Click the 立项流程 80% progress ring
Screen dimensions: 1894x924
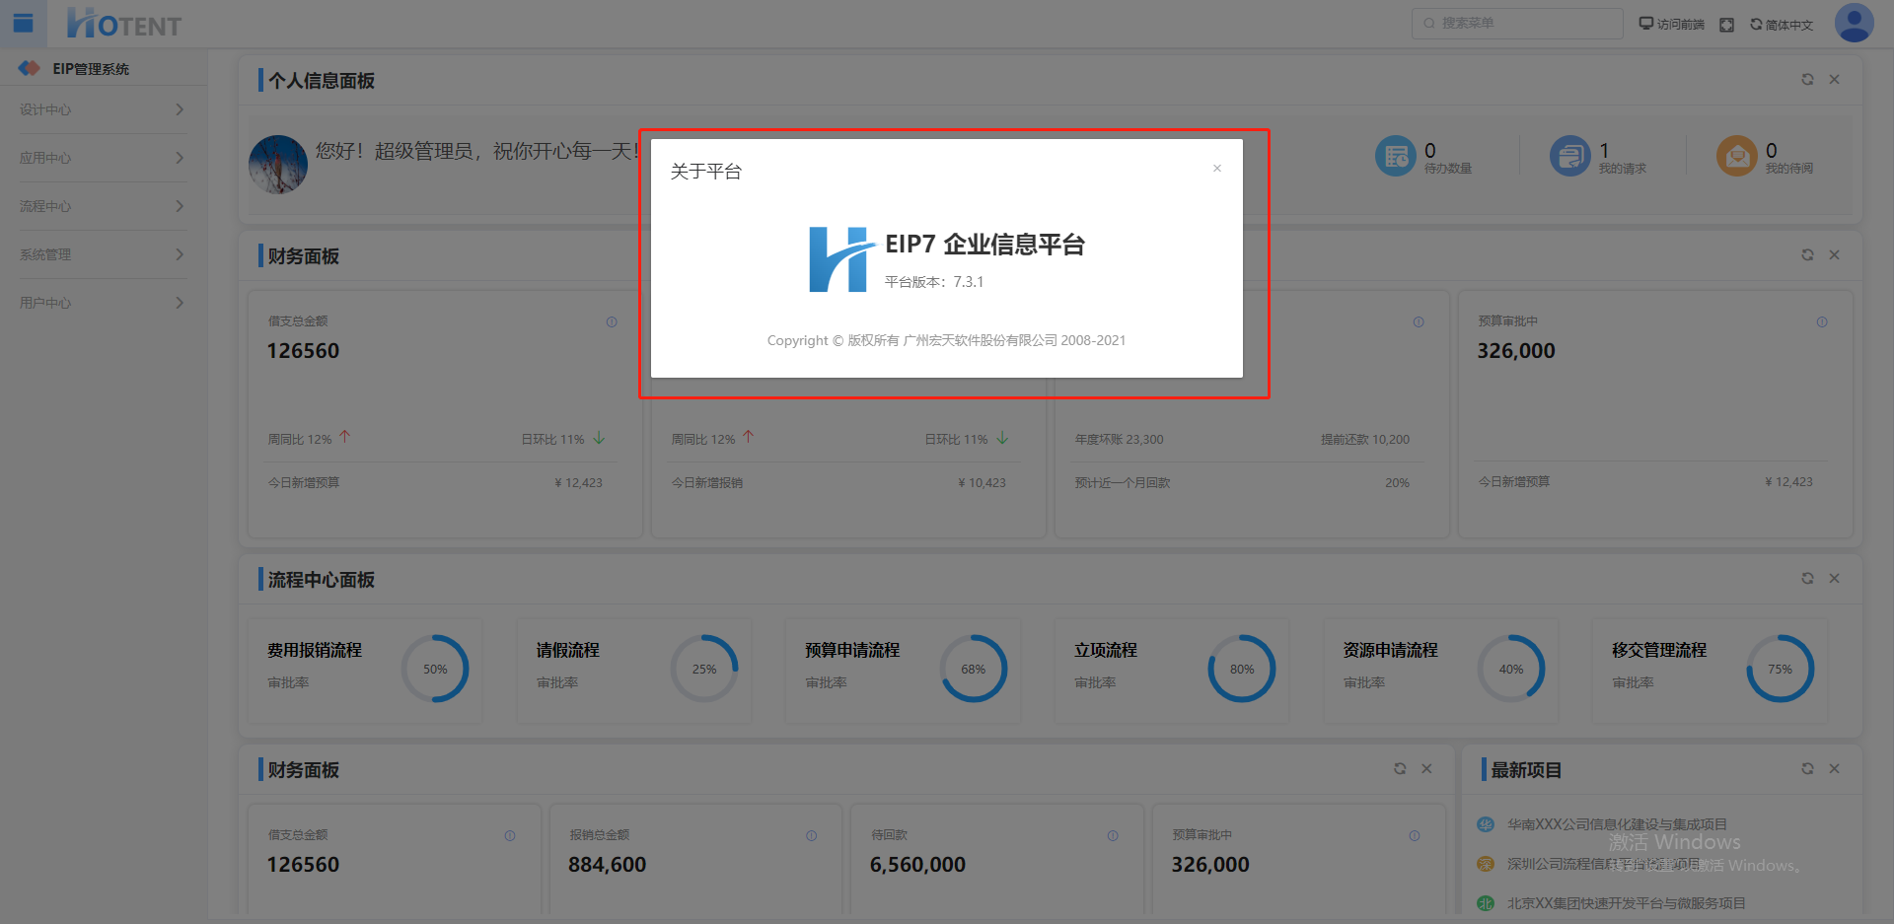1242,669
